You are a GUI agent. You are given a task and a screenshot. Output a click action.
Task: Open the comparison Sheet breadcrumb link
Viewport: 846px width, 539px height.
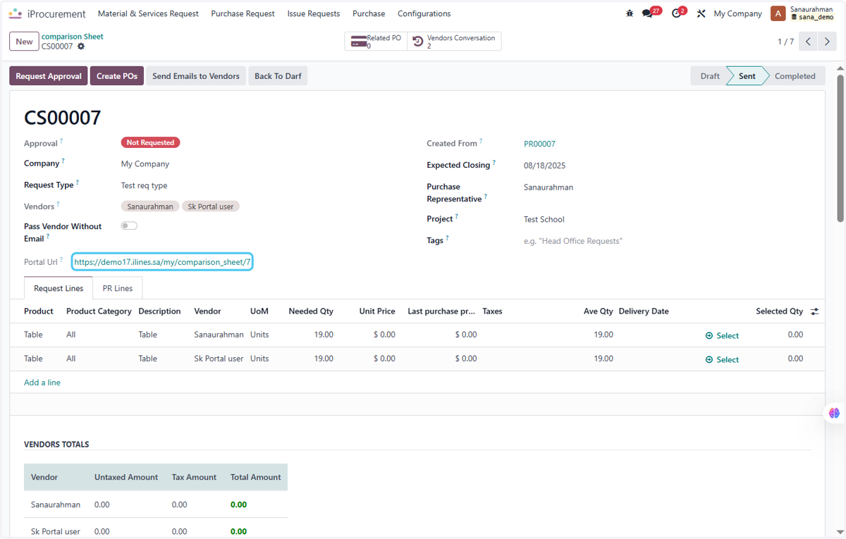click(x=73, y=37)
